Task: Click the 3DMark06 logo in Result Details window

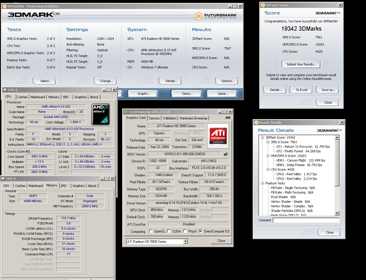Action: click(329, 131)
